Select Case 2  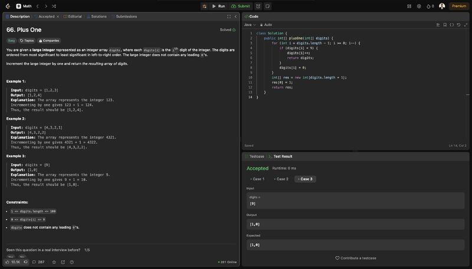pyautogui.click(x=281, y=179)
